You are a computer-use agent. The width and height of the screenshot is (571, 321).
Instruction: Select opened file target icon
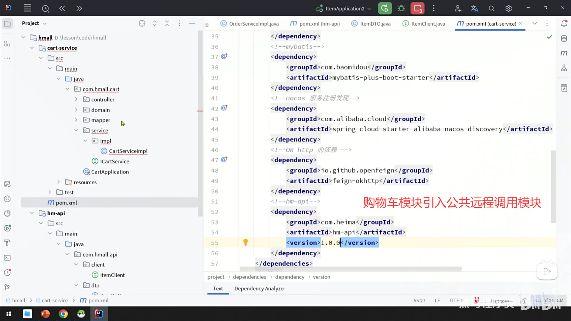(x=142, y=23)
